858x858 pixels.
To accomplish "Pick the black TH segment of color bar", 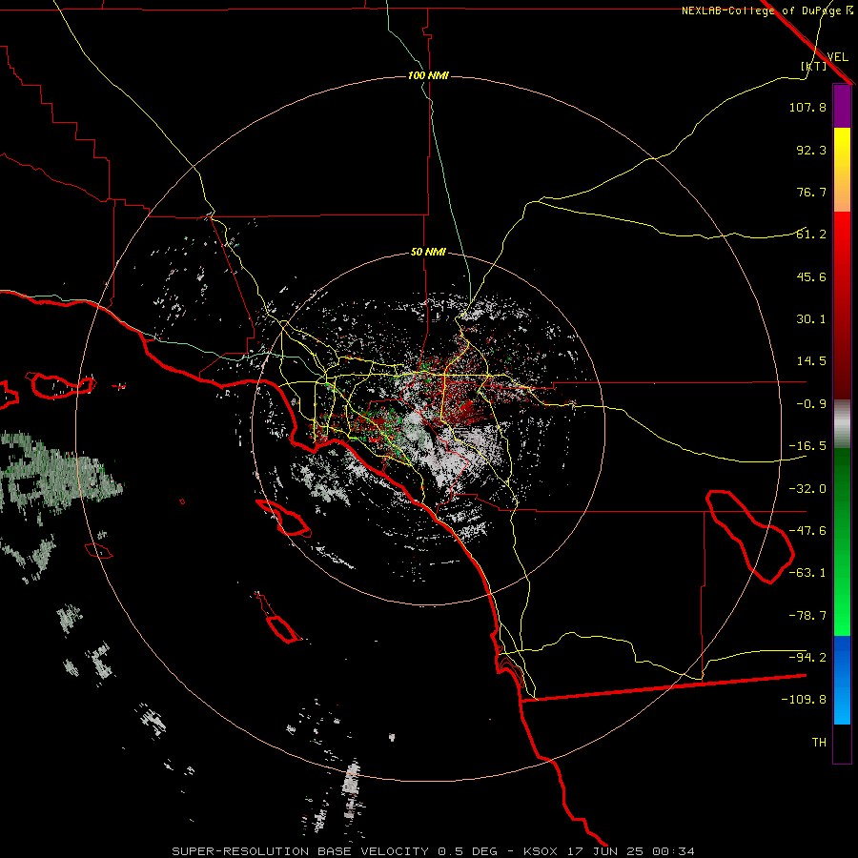I will coord(842,743).
